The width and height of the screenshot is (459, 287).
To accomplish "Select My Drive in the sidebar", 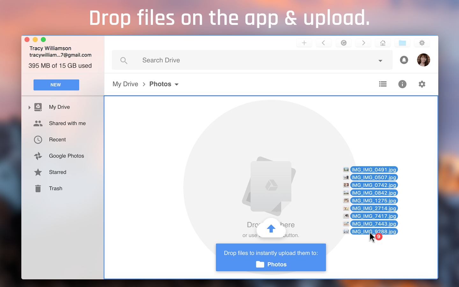I will pos(59,107).
